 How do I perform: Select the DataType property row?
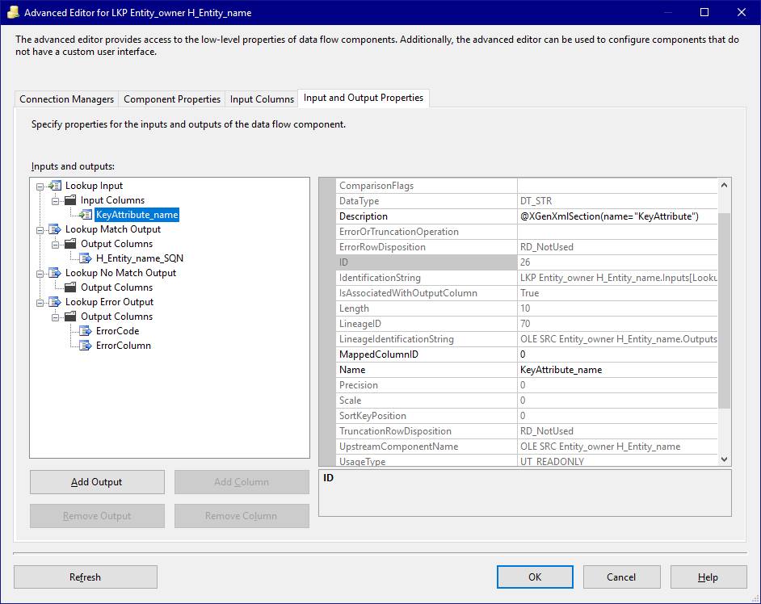[527, 201]
